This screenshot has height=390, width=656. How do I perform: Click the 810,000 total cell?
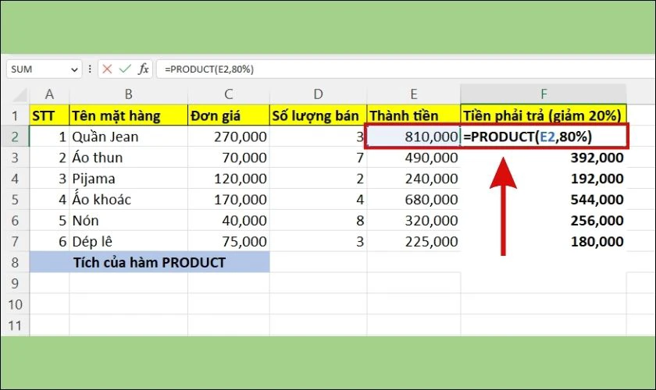413,136
